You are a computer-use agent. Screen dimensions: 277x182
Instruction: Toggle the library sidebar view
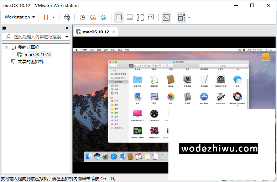[119, 17]
